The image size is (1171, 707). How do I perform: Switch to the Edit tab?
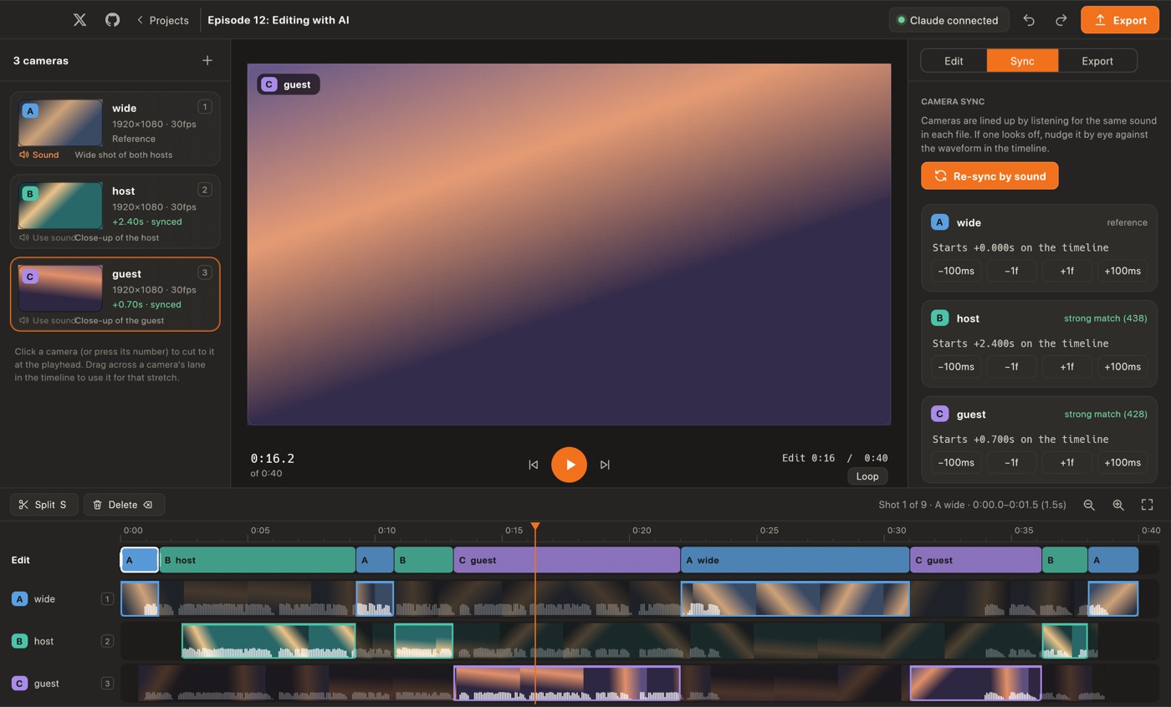(954, 61)
